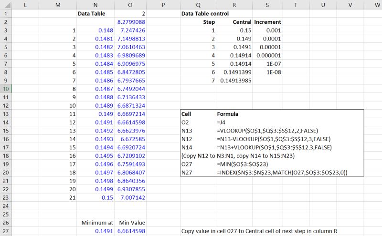Viewport: 382px width, 236px height.
Task: Click the INDEX MATCH formula text
Action: coord(282,173)
